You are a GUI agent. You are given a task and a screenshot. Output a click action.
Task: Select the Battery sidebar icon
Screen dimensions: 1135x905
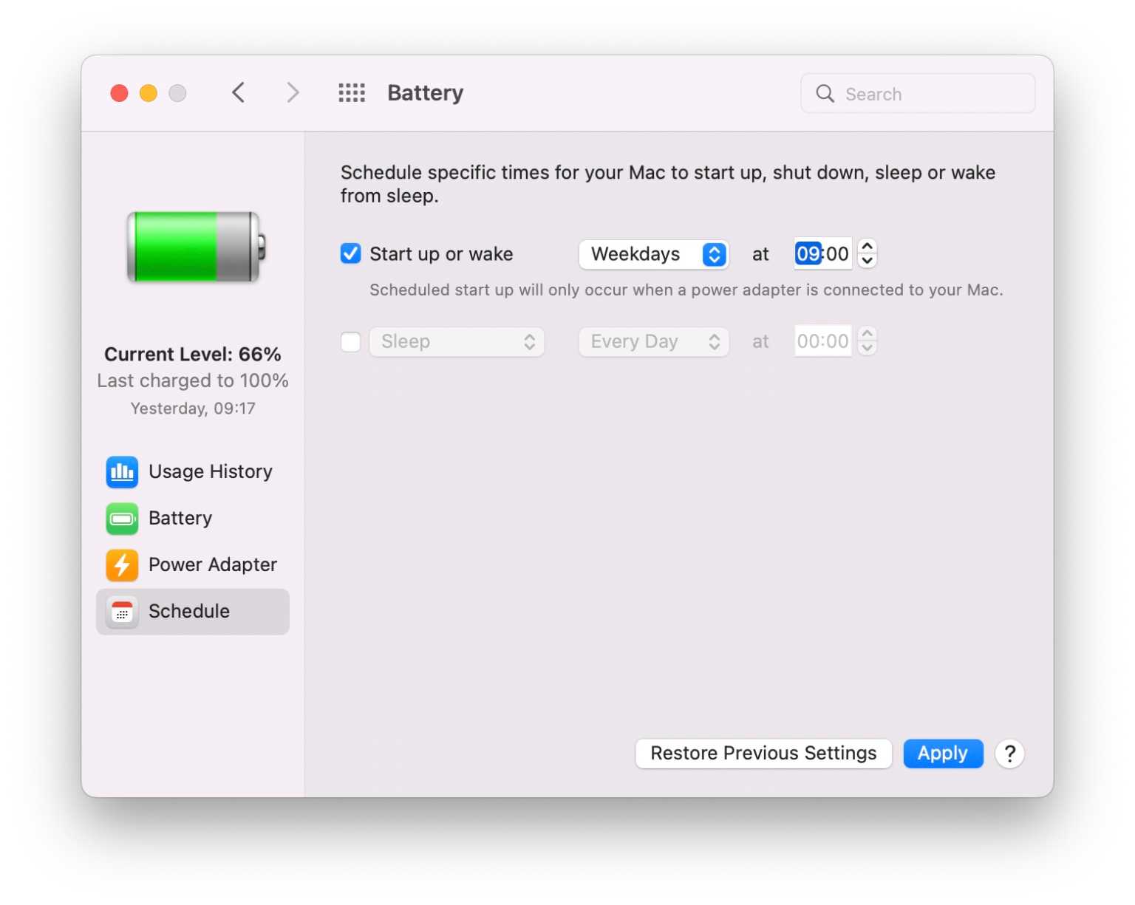click(x=122, y=519)
